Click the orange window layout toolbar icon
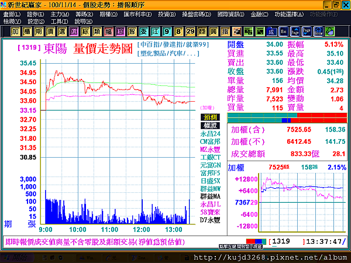The width and height of the screenshot is (351, 263). (236, 32)
